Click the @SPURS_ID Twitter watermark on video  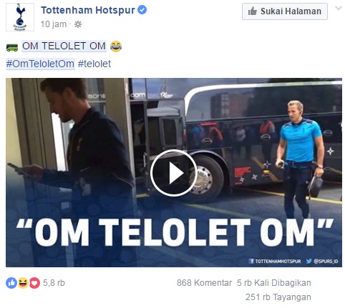click(x=322, y=261)
